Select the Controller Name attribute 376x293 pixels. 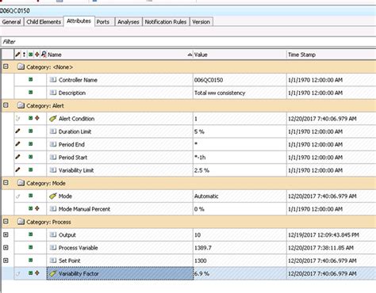[78, 80]
